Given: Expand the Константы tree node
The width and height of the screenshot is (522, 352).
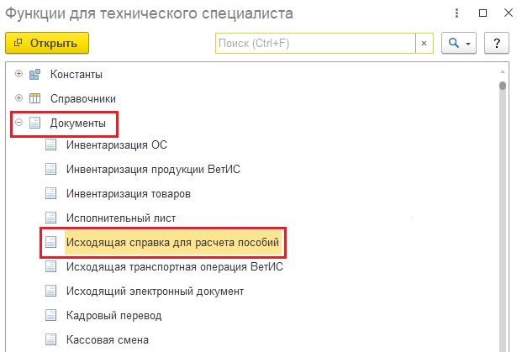Looking at the screenshot, I should click(x=18, y=74).
